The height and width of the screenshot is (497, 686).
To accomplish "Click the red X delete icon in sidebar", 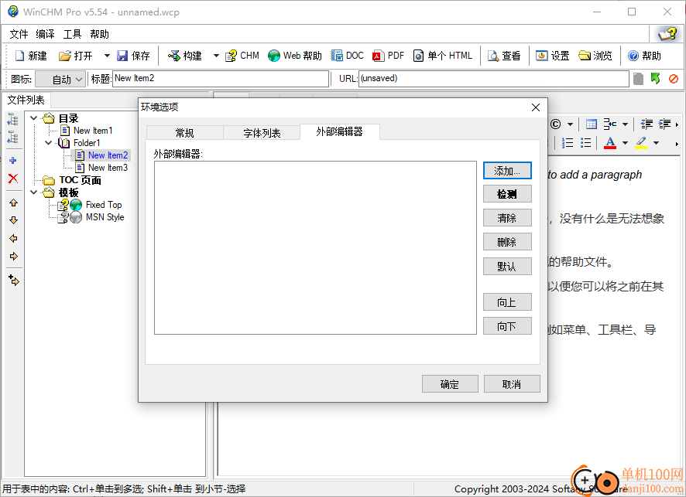I will click(x=13, y=179).
